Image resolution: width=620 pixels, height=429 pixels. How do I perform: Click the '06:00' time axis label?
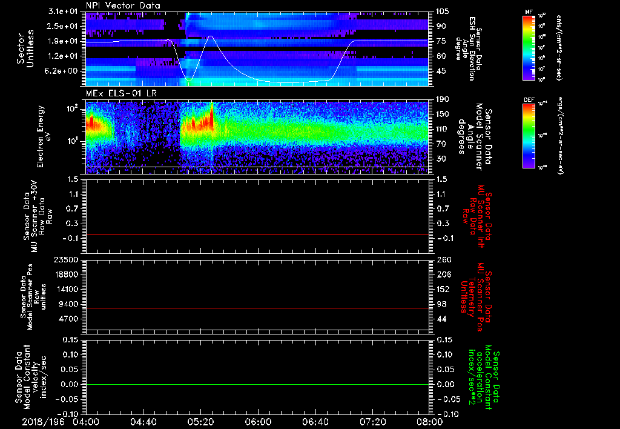click(258, 422)
